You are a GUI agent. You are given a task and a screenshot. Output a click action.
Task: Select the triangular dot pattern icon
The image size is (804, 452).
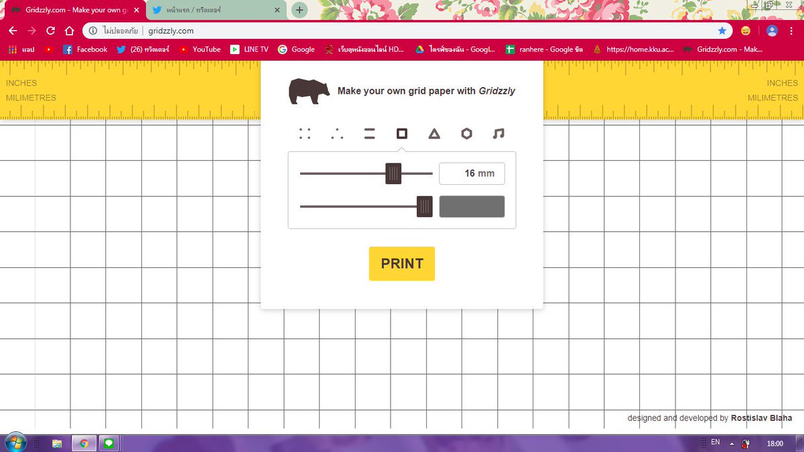pos(337,134)
